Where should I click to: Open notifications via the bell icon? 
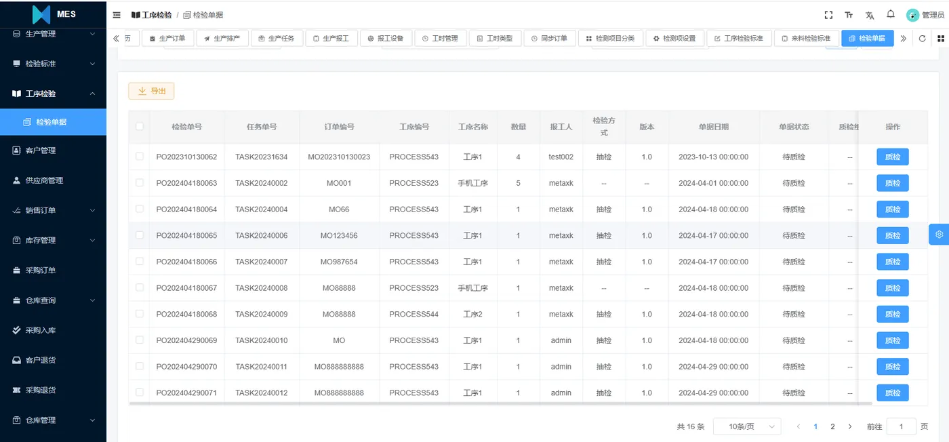tap(891, 14)
